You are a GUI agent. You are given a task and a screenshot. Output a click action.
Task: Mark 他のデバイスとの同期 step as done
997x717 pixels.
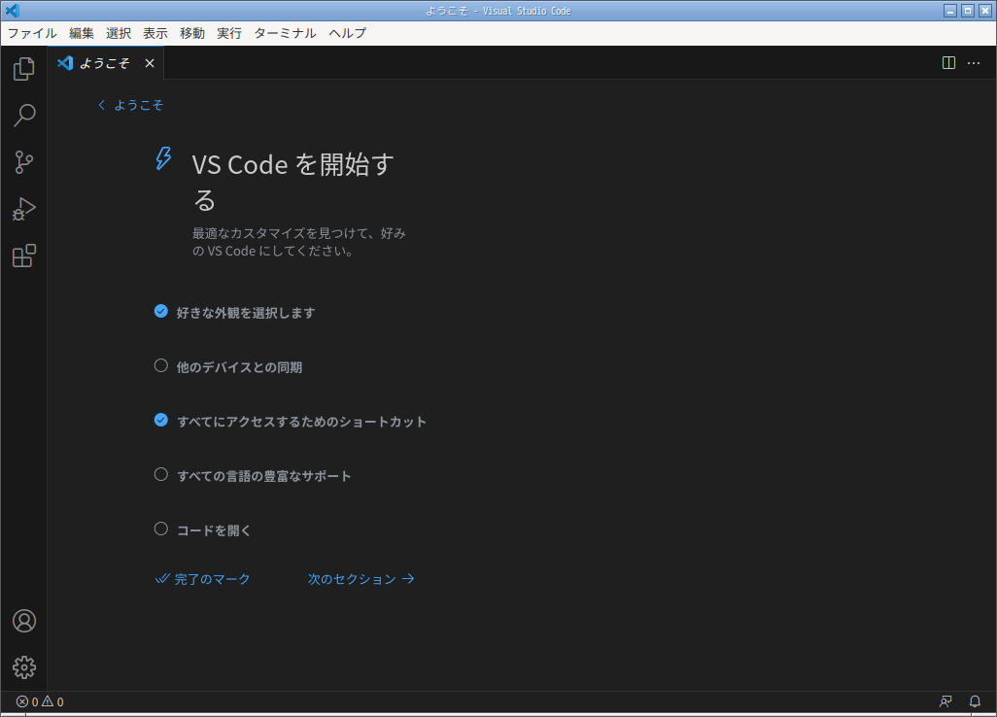coord(161,365)
